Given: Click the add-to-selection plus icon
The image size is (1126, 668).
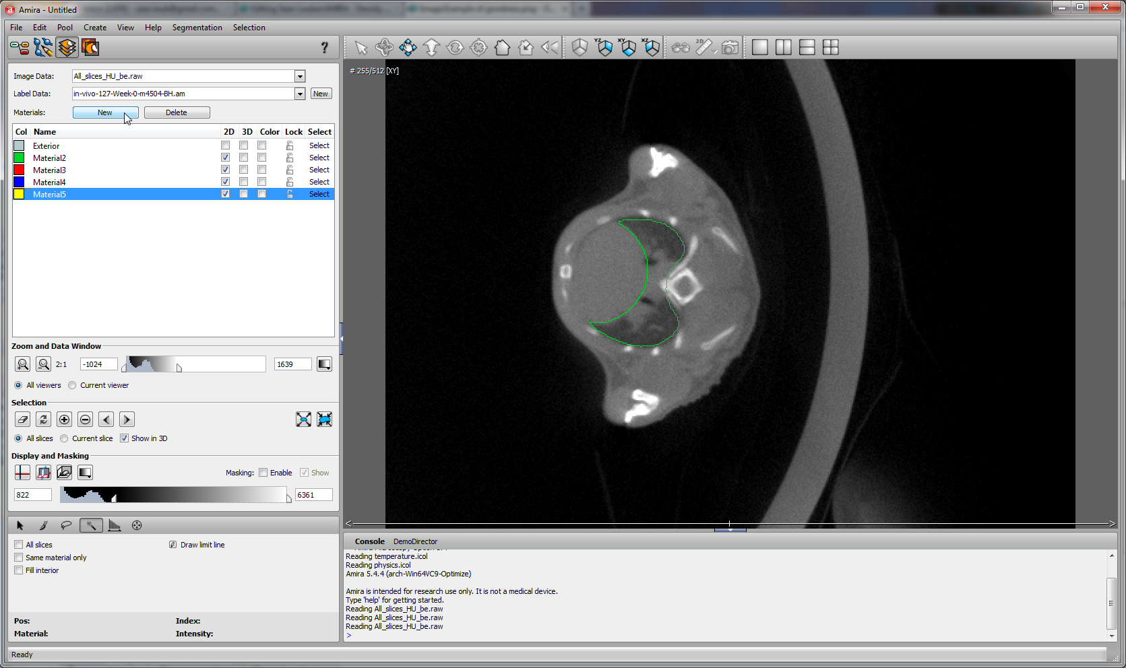Looking at the screenshot, I should tap(64, 420).
